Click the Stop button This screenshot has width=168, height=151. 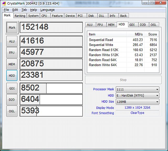coord(123,80)
